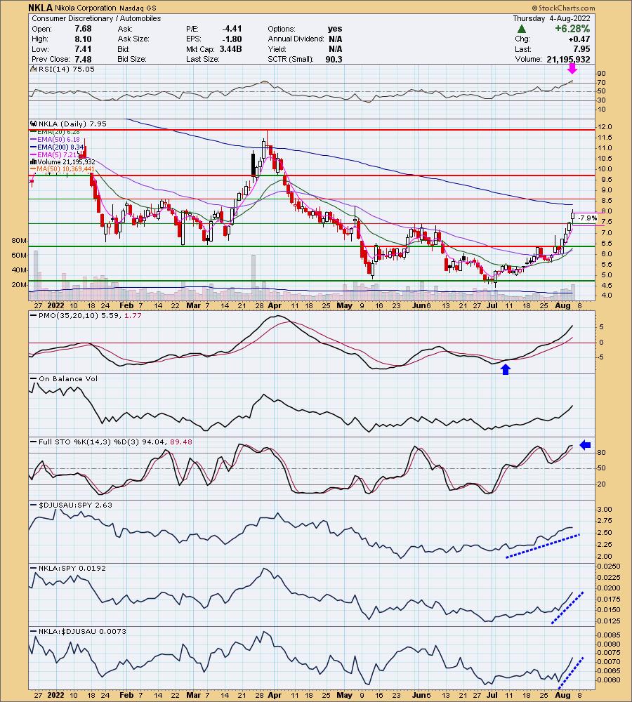Click the Nasdaq GS exchange label

[x=138, y=8]
